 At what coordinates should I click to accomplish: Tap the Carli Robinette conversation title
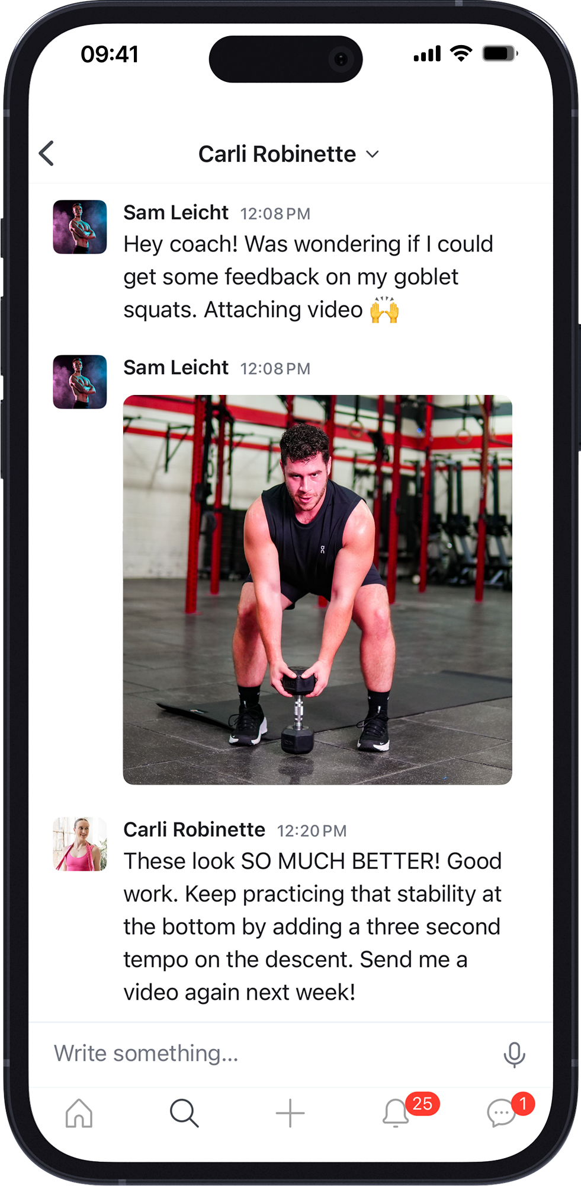click(277, 154)
